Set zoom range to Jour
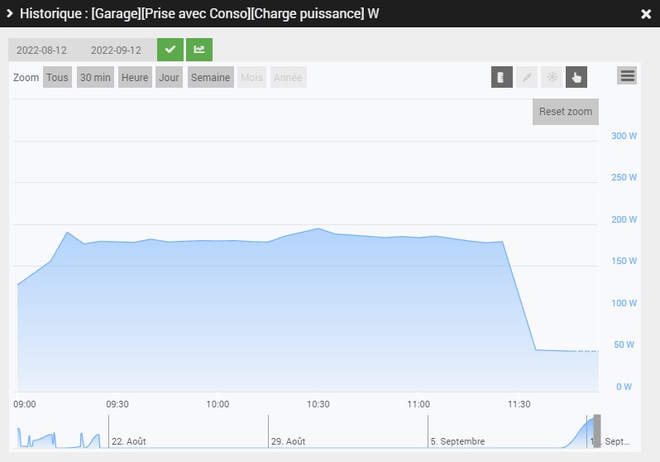660x462 pixels. (169, 77)
